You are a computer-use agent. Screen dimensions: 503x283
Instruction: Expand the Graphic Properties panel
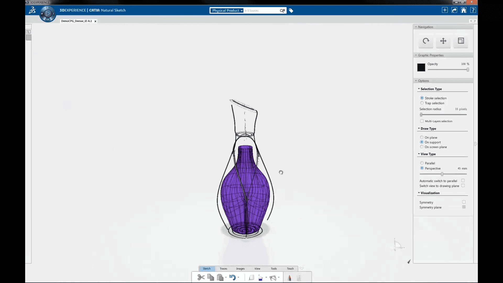click(430, 55)
